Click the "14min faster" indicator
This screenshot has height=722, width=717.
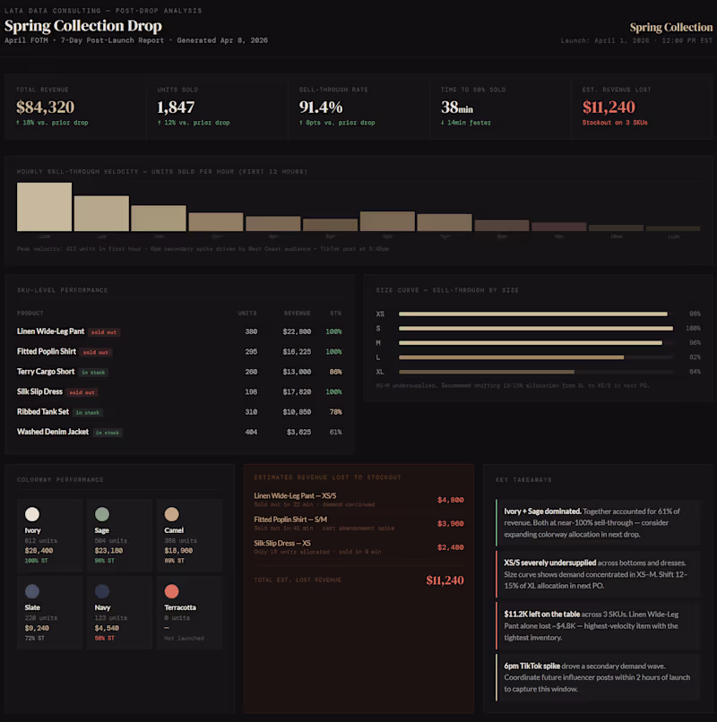tap(466, 123)
